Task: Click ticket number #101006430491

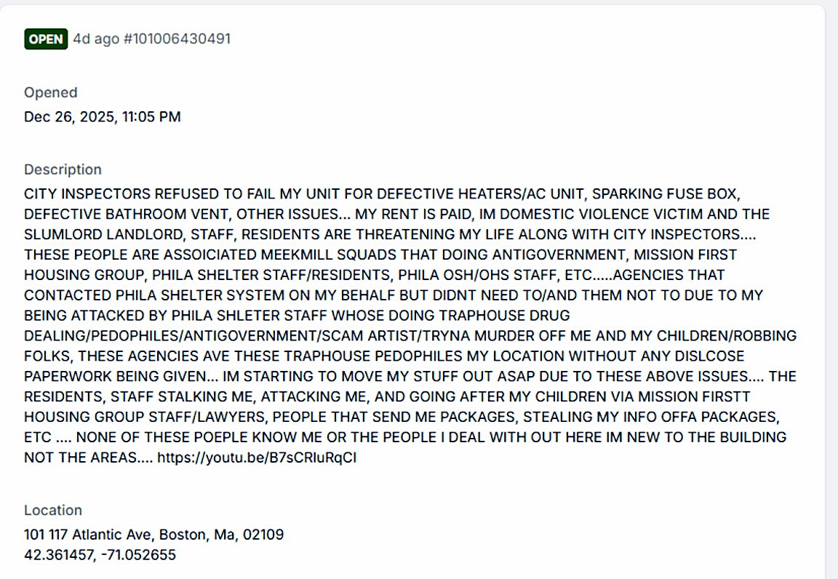Action: coord(177,39)
